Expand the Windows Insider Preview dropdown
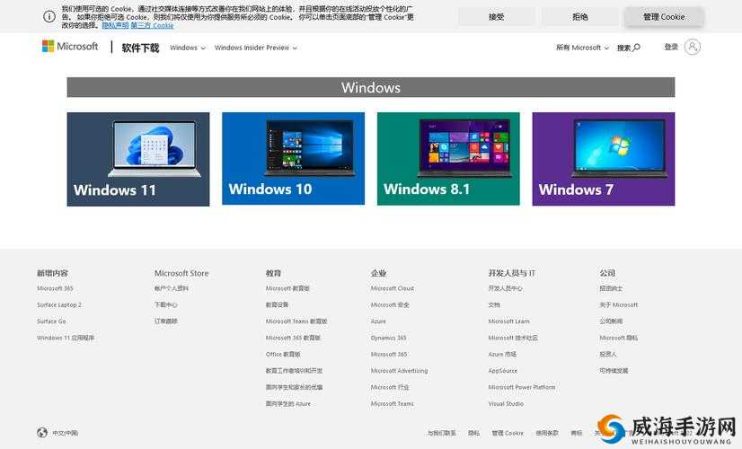742x449 pixels. point(255,48)
